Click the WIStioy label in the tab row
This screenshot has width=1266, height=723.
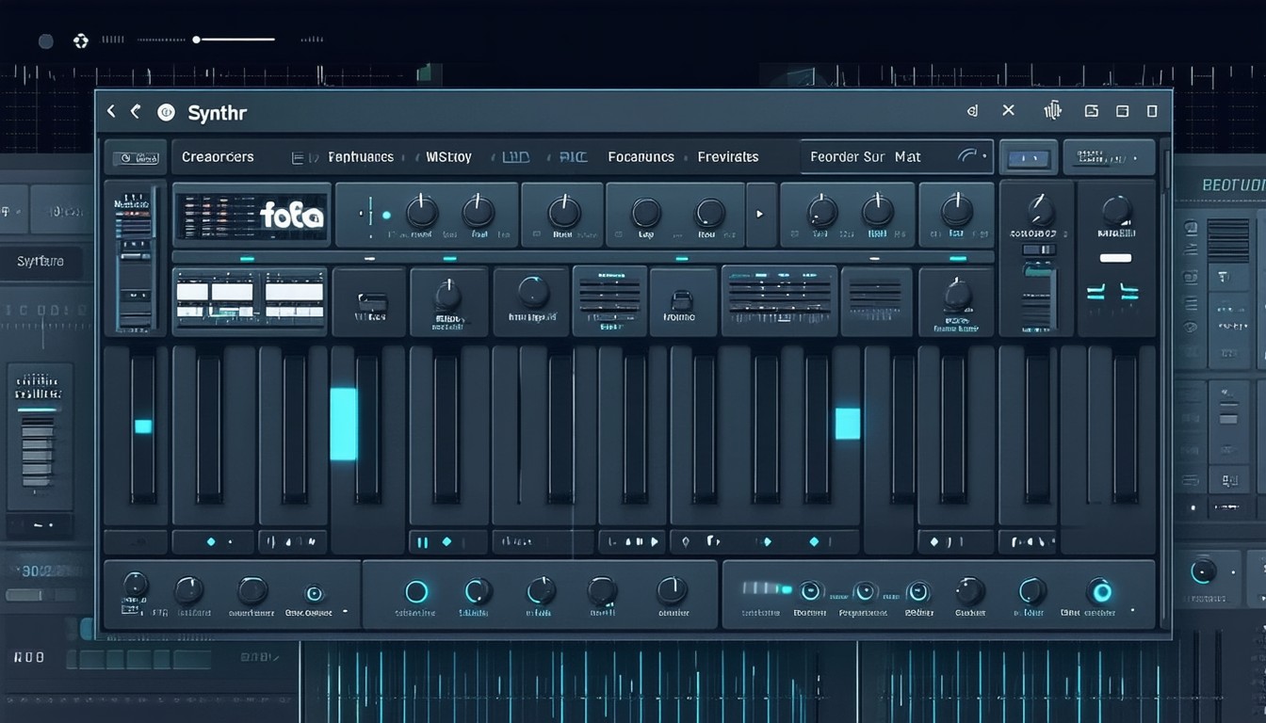tap(448, 157)
